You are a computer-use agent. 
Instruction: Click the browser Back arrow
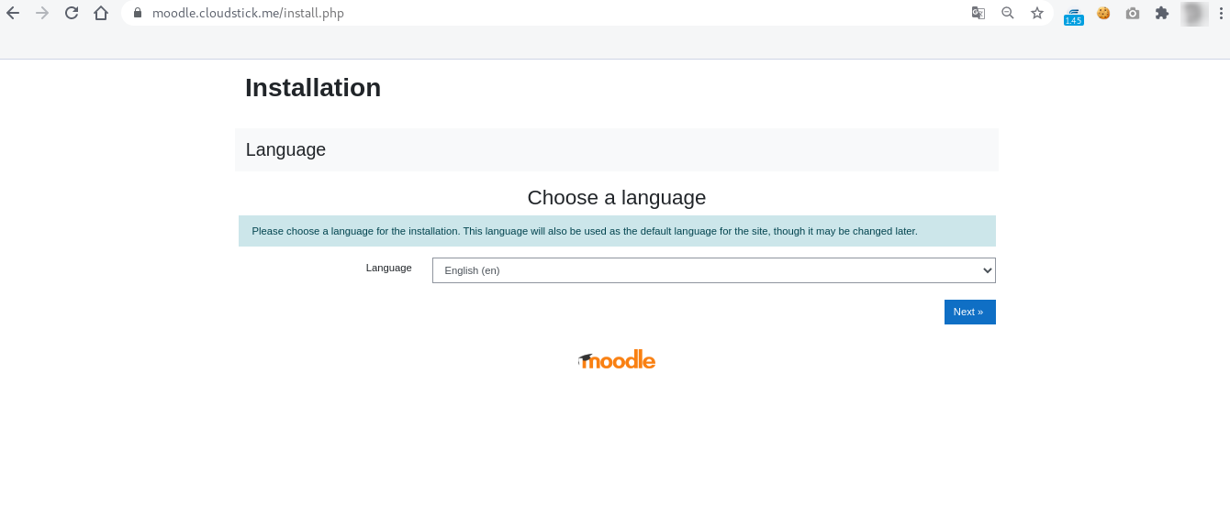[13, 14]
